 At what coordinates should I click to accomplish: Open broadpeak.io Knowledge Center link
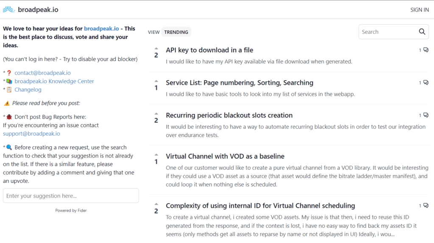(x=54, y=81)
